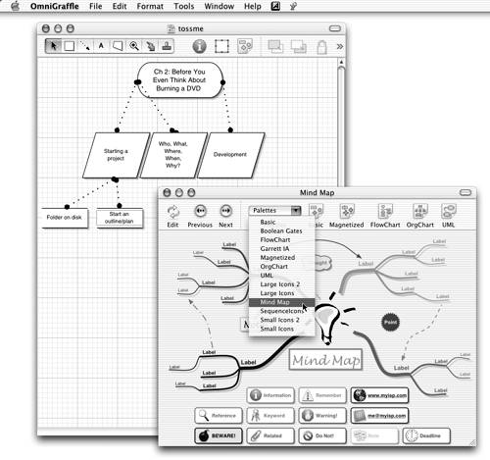Toggle the tossme window toolbar pill button

[335, 28]
